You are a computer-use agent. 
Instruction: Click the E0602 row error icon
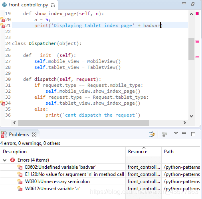[x=20, y=167]
